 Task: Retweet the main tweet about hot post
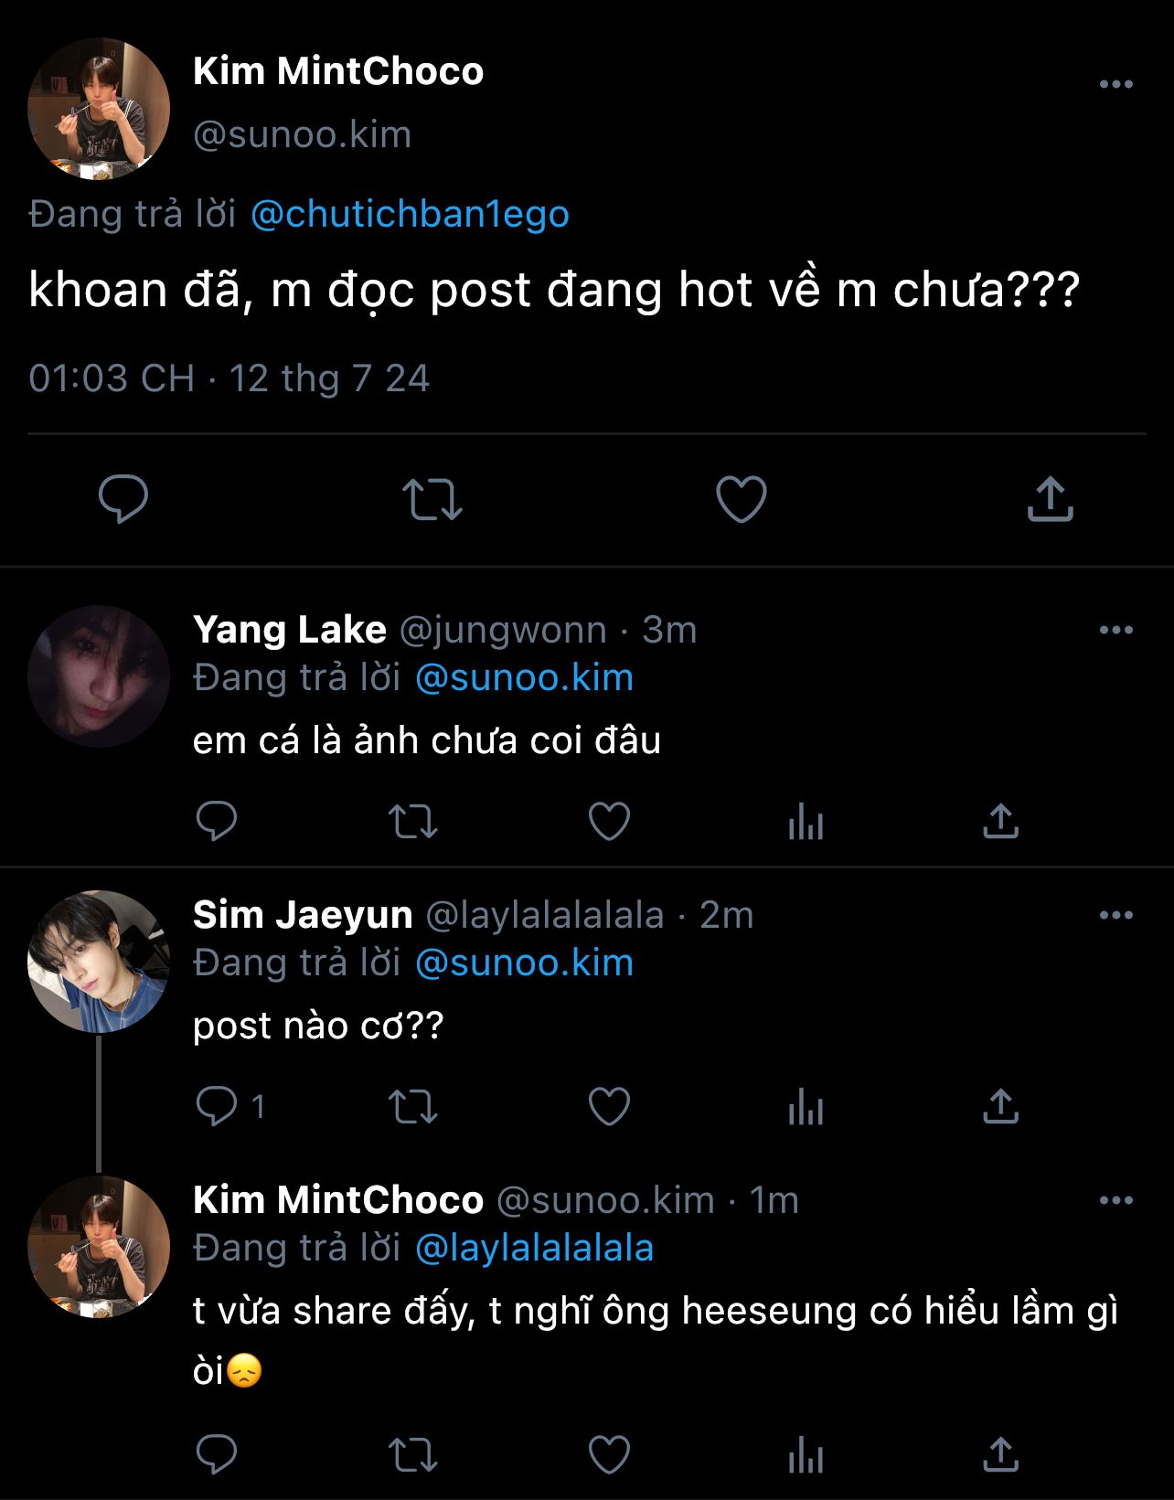pyautogui.click(x=432, y=499)
